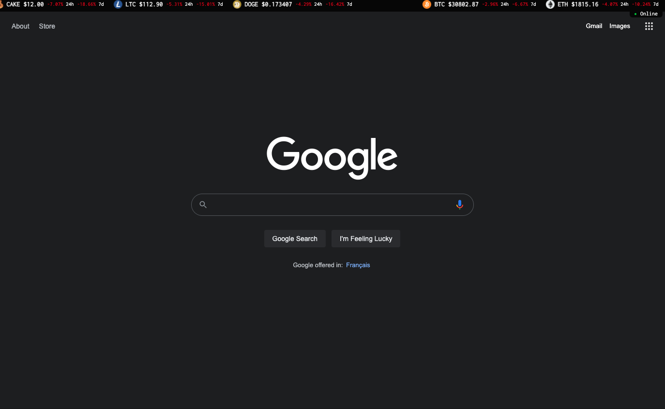This screenshot has height=409, width=665.
Task: Open the Store link
Action: coord(47,26)
